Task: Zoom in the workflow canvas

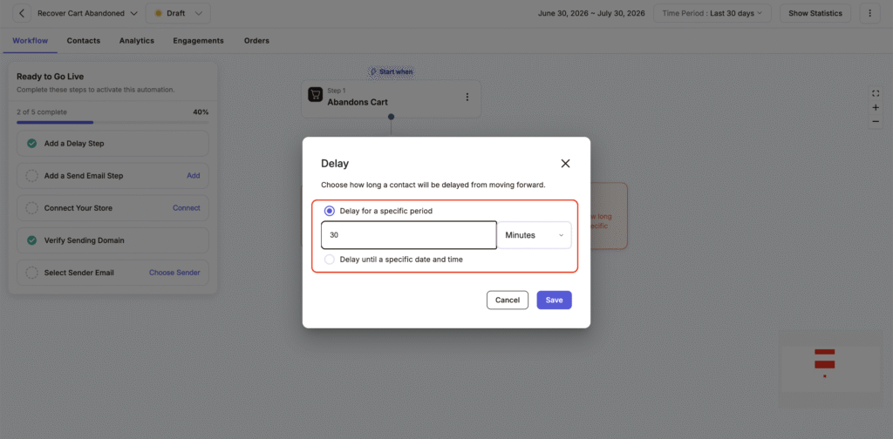Action: (876, 107)
